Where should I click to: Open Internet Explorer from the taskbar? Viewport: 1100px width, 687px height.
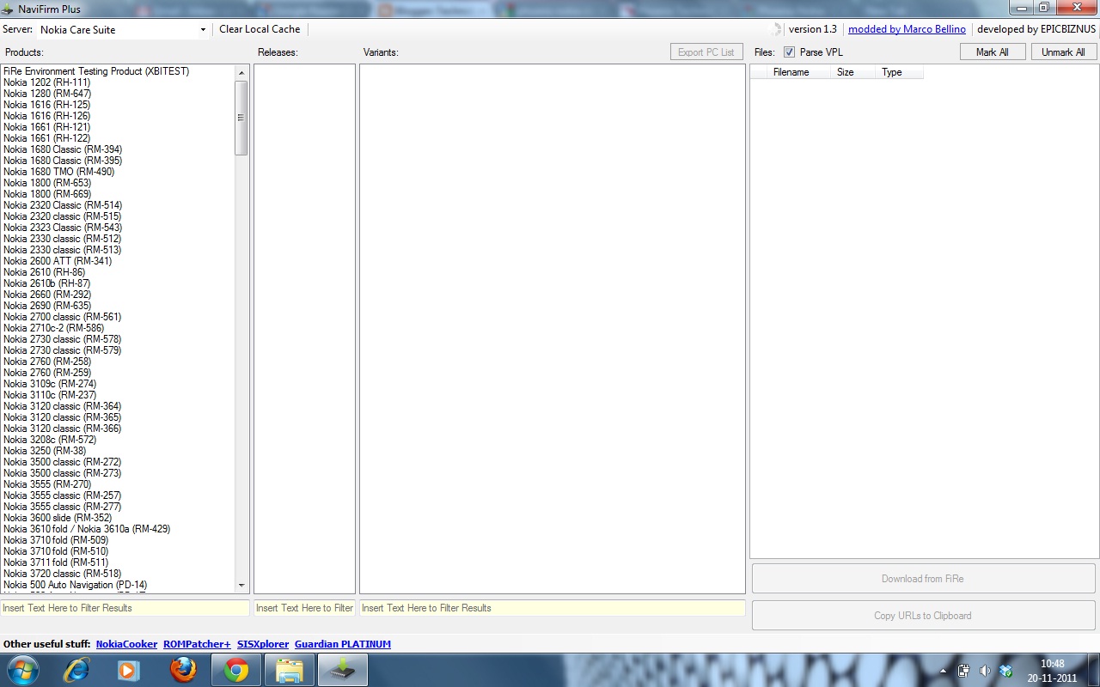[x=76, y=670]
